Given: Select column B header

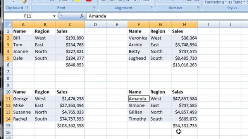Looking at the screenshot, I should [45, 25].
